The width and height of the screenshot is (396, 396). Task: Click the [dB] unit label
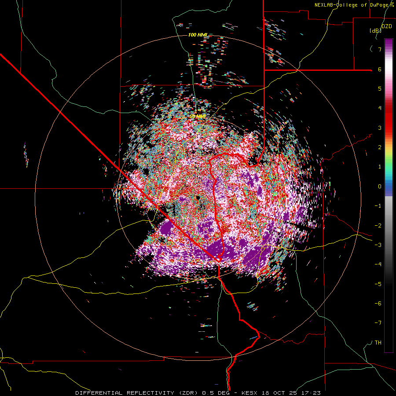pyautogui.click(x=375, y=30)
